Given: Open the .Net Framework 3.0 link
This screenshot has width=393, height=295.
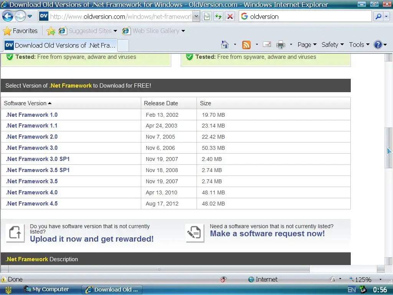Looking at the screenshot, I should pyautogui.click(x=31, y=148).
